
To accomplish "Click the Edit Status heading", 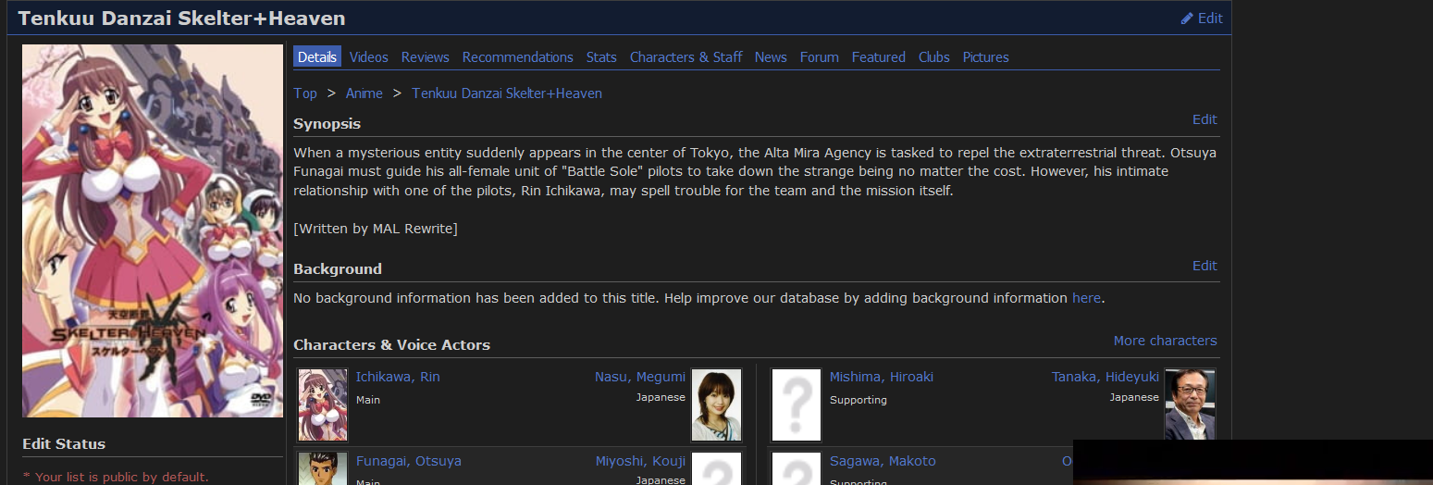I will (64, 443).
